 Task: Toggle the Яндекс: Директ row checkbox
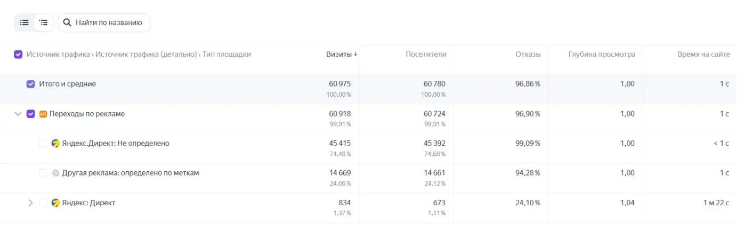[43, 203]
